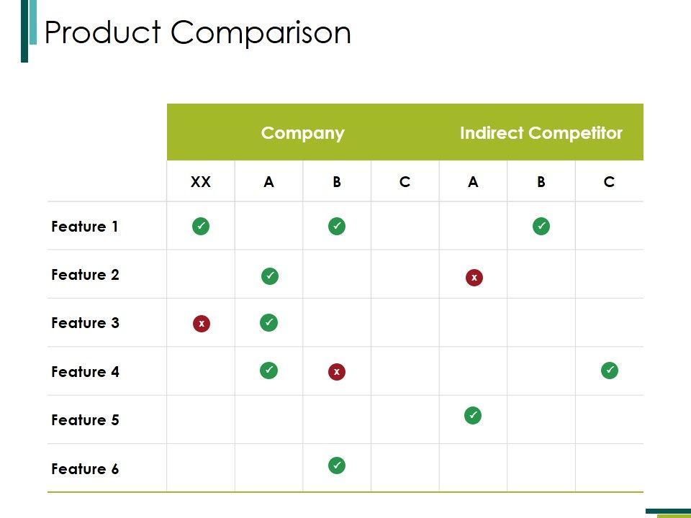The width and height of the screenshot is (691, 518).
Task: Click the XX column header
Action: [x=201, y=182]
